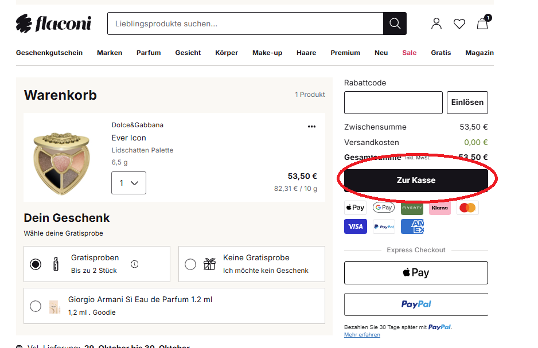
Task: Focus the Lieblingsprodukte suchen search field
Action: (245, 24)
